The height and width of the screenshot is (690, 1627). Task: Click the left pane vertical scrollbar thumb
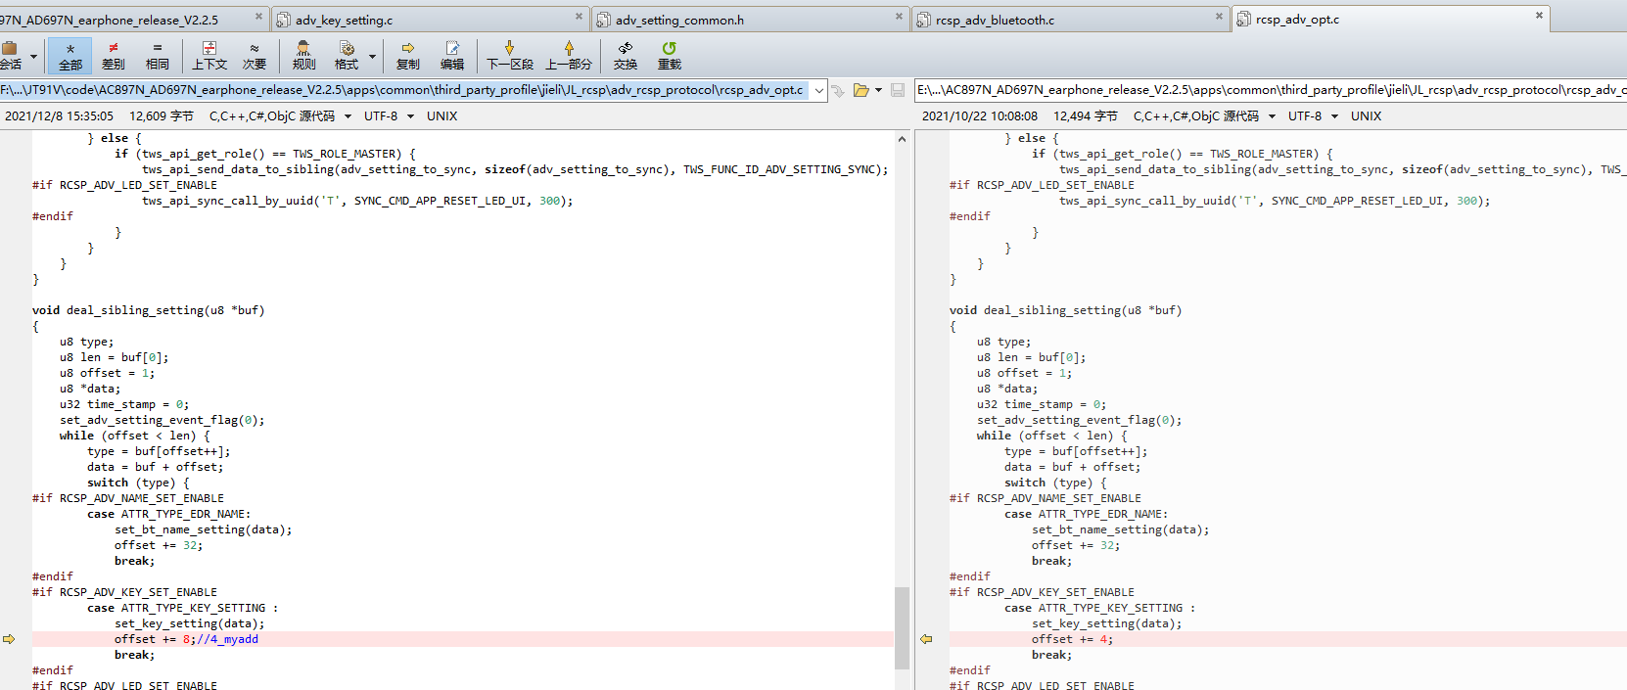point(902,627)
